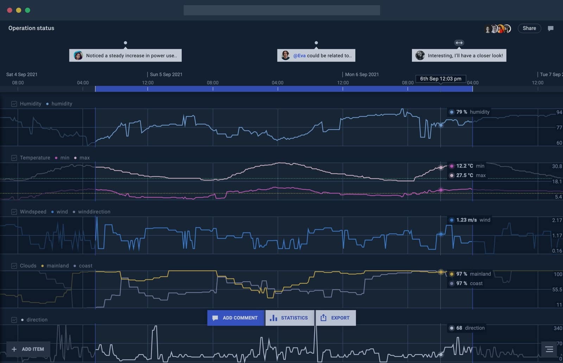Click the chart-type icon beside Temperature
563x363 pixels.
pyautogui.click(x=14, y=157)
